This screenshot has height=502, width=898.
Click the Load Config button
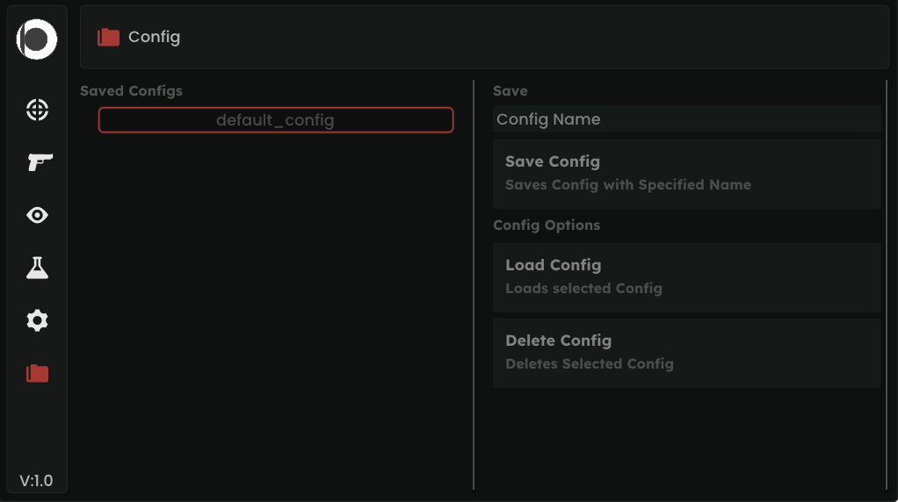[686, 276]
